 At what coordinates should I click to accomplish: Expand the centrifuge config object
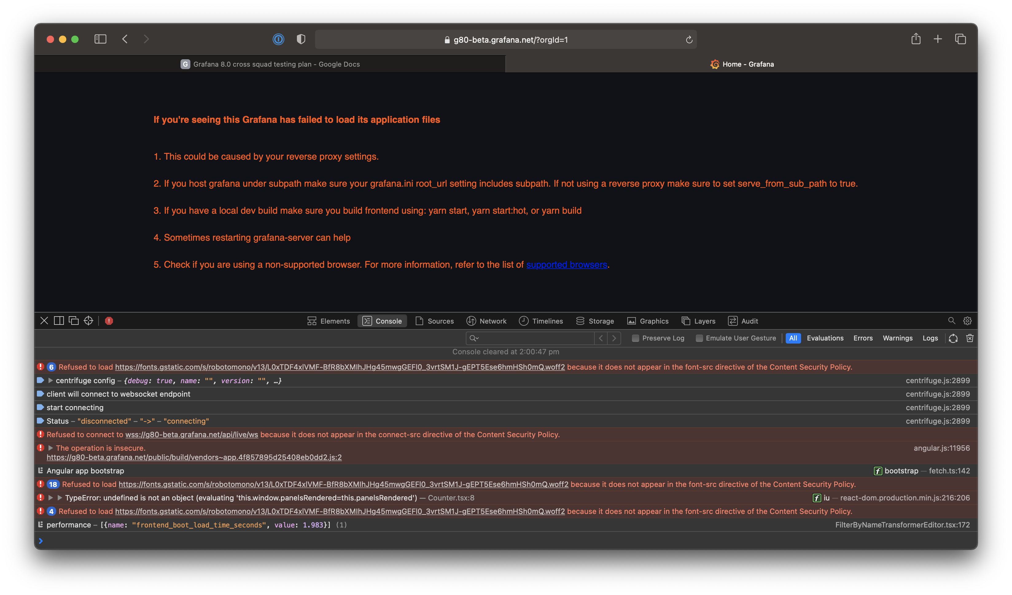tap(51, 380)
